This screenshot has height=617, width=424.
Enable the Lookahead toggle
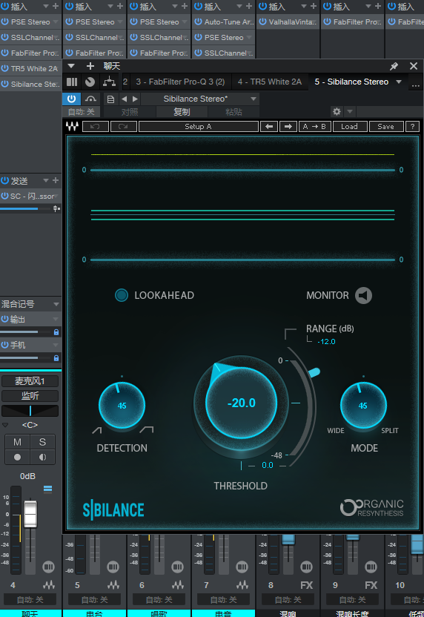[x=121, y=295]
